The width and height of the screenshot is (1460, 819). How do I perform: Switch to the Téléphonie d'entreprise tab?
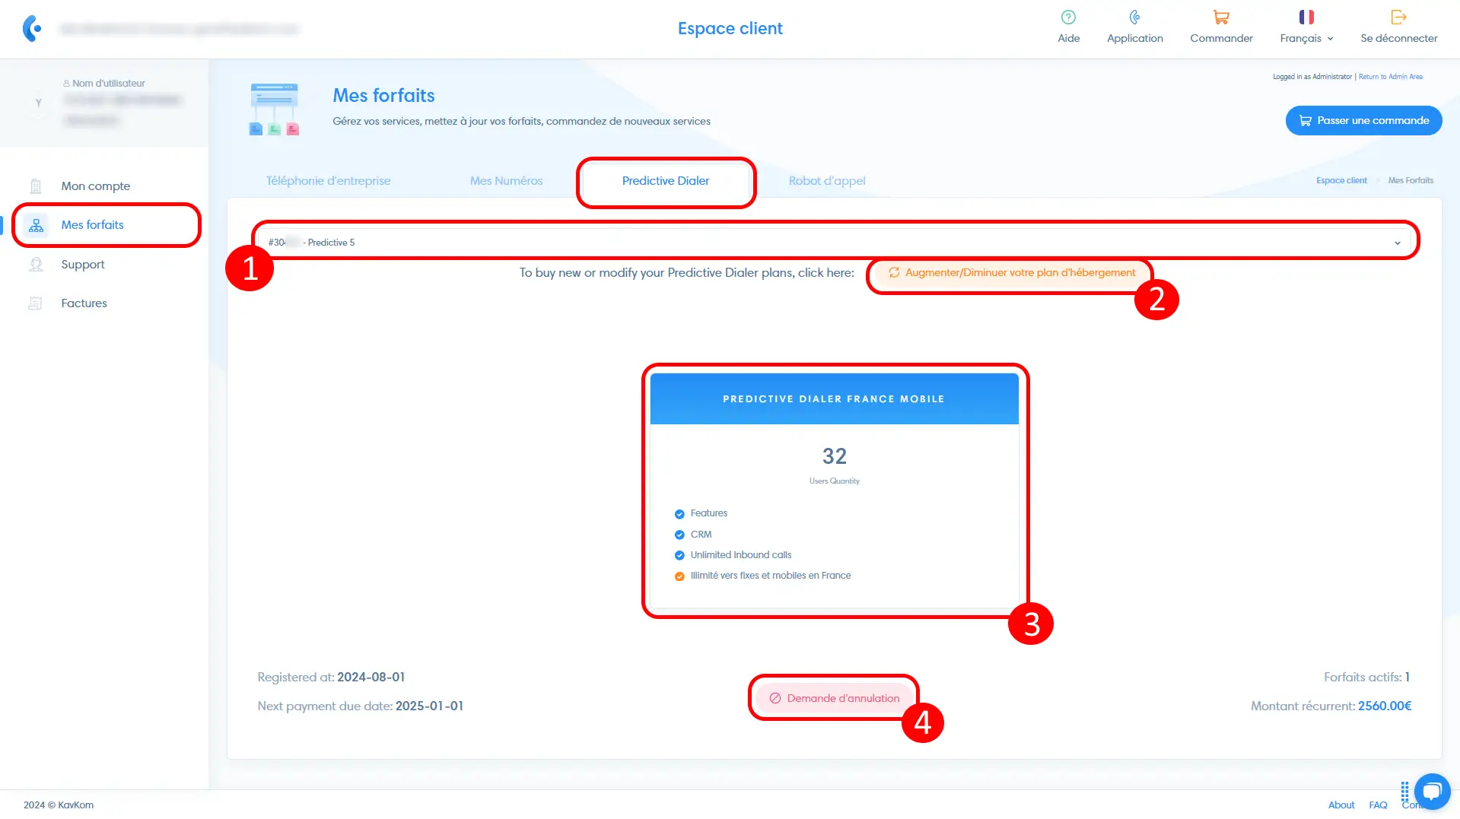click(x=328, y=181)
